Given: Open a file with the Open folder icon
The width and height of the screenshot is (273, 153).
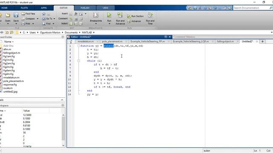Looking at the screenshot, I should pos(8,15).
